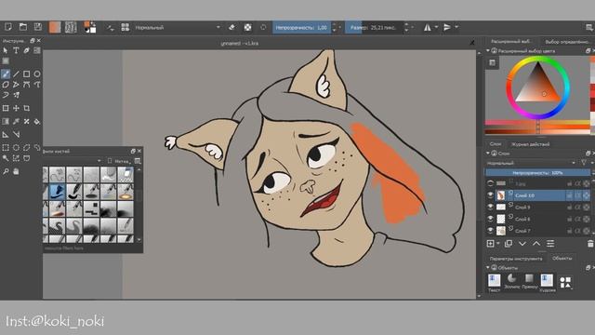Adjust the layer opacity 100% slider

537,173
